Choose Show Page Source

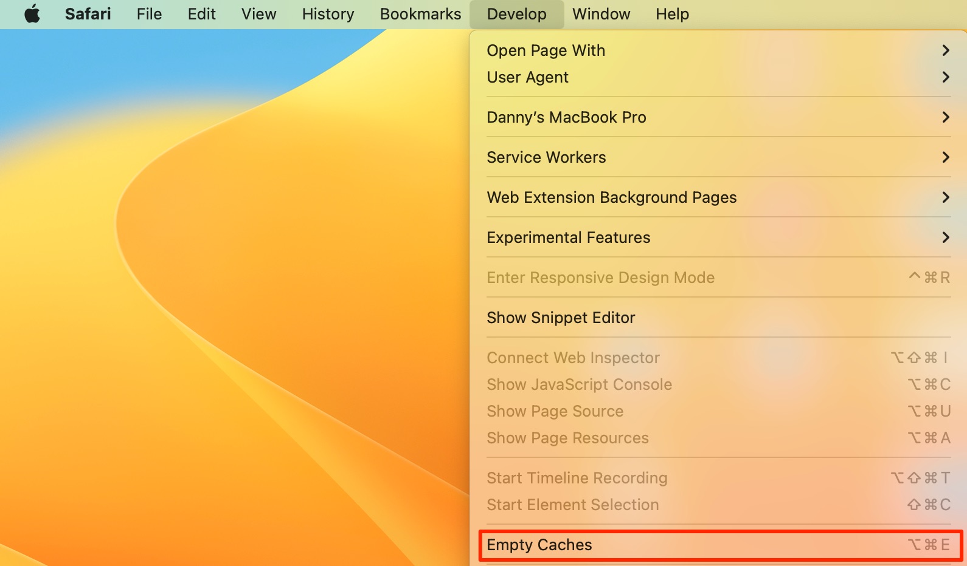click(718, 411)
